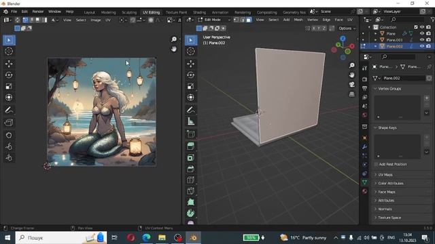
Task: Select the Add Cube tool in 3D viewport
Action: point(191,134)
